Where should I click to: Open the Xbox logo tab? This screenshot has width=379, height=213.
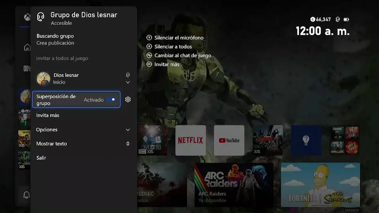pos(27,17)
